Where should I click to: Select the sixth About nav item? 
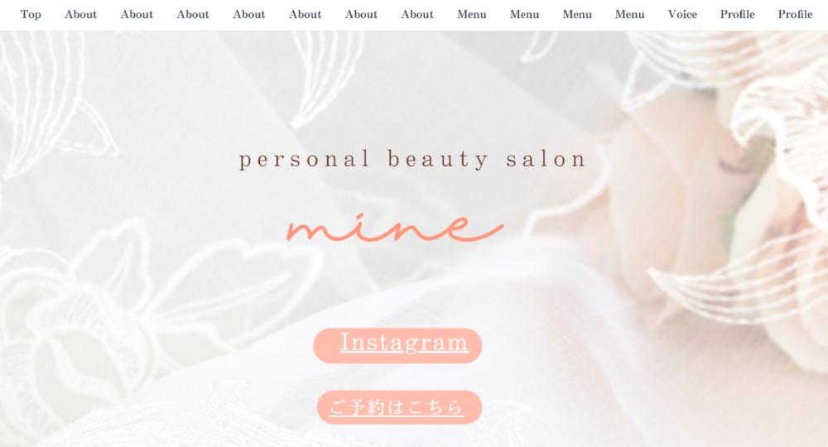coord(361,14)
